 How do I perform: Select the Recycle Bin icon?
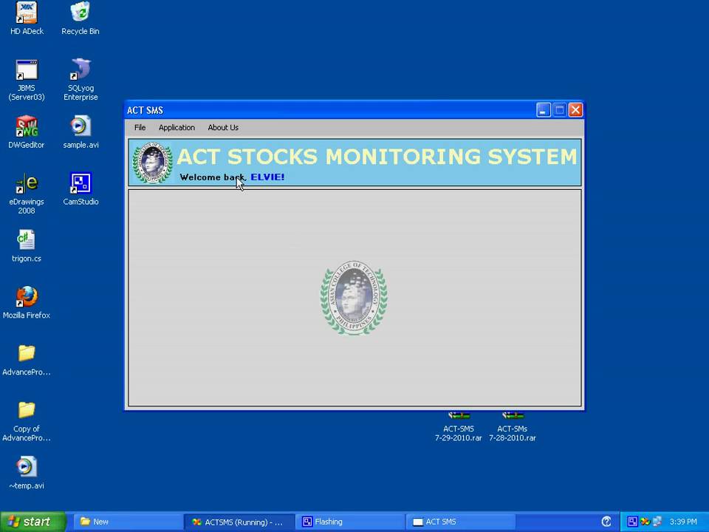[81, 19]
